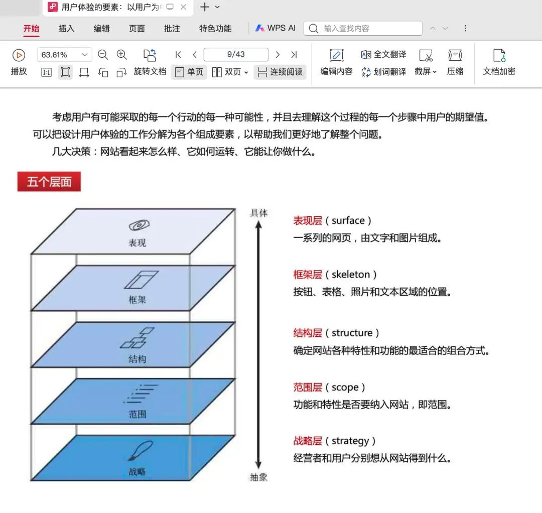Click the WPS AI button
542x513 pixels.
pos(275,28)
